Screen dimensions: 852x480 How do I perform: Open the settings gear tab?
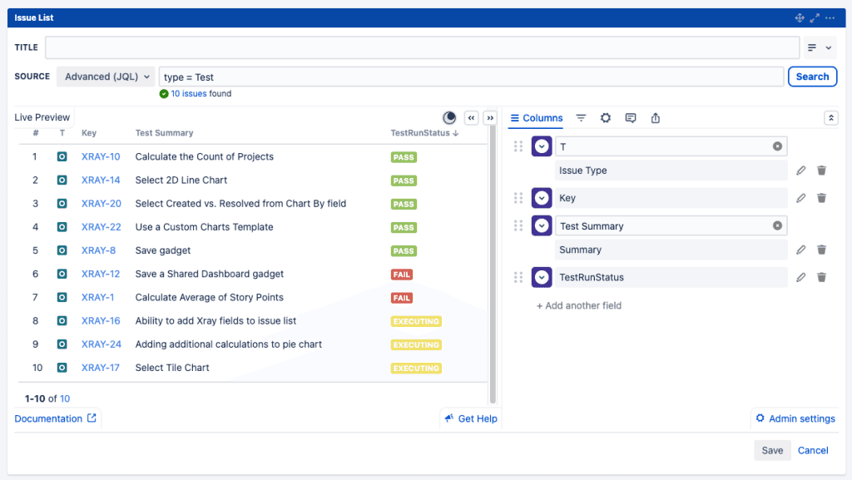606,118
